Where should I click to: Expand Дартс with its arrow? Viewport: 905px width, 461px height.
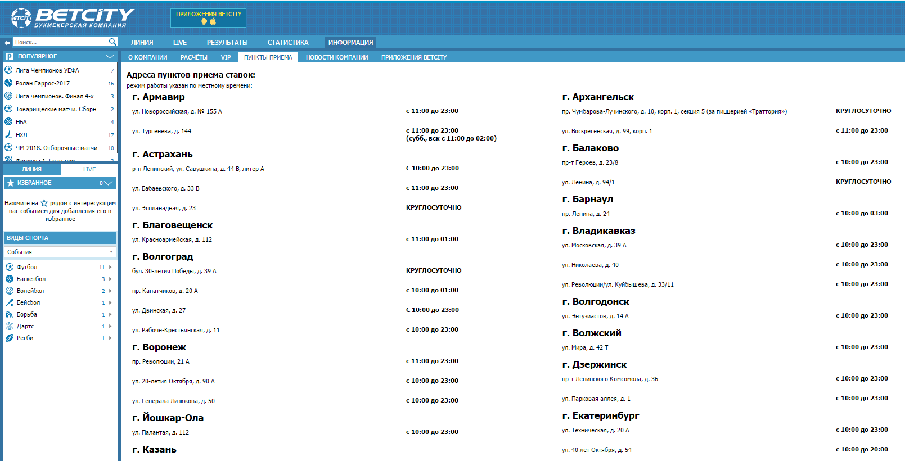(110, 326)
